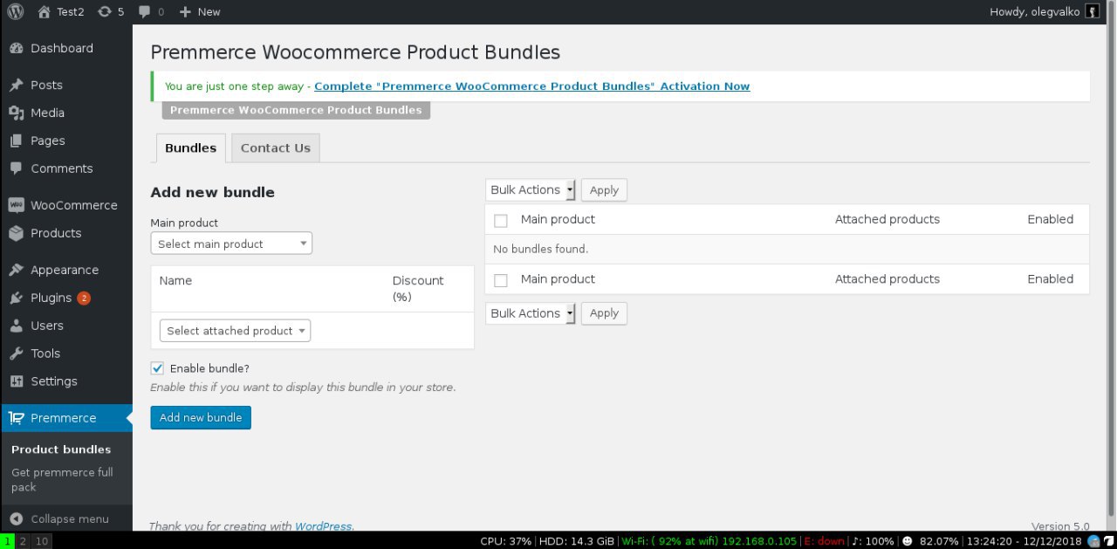Click the Tools wrench icon
This screenshot has height=549, width=1117.
[x=16, y=353]
